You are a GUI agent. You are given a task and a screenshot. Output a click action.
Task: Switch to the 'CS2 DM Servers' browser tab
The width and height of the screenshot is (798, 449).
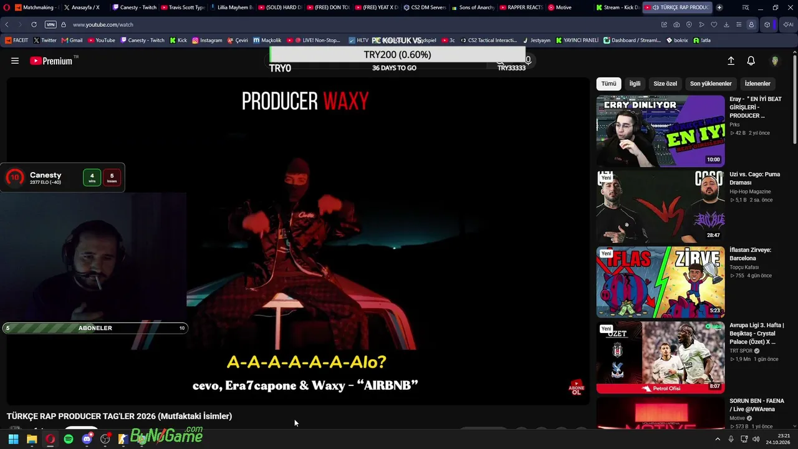pos(425,7)
